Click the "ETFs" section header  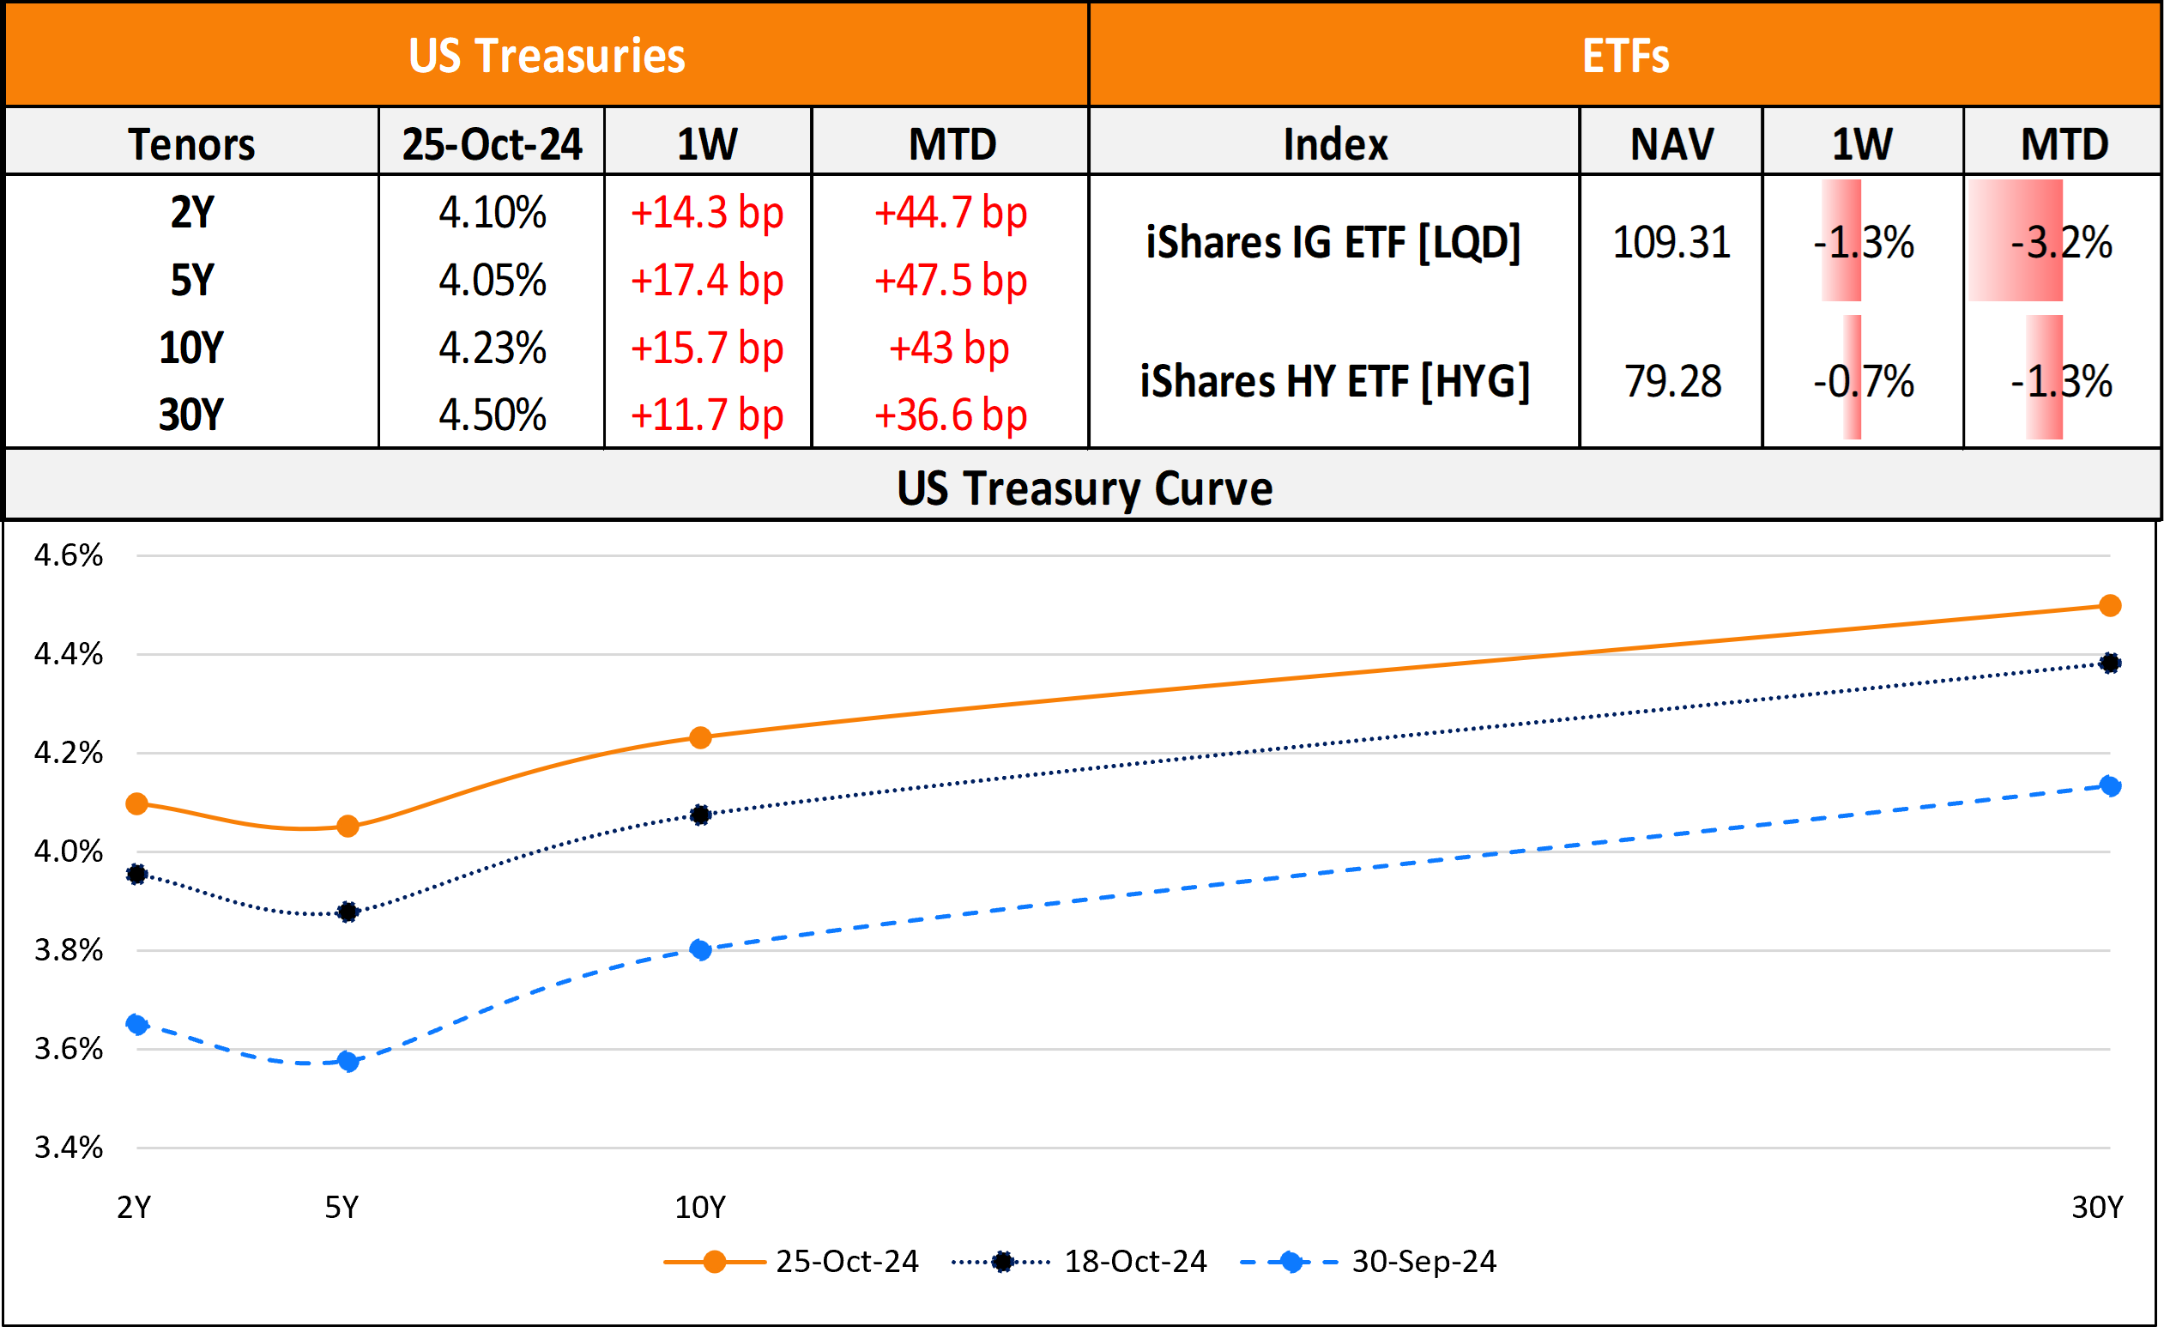(1625, 56)
